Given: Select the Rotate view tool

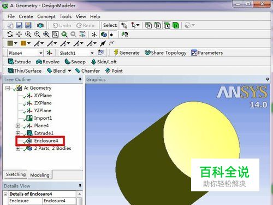Looking at the screenshot, I should [x=10, y=34].
